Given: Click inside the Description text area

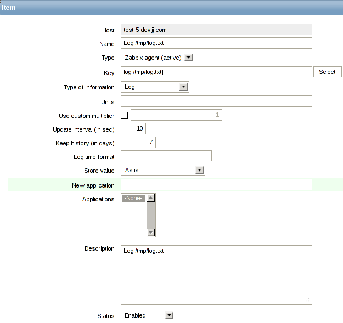Looking at the screenshot, I should click(x=216, y=274).
